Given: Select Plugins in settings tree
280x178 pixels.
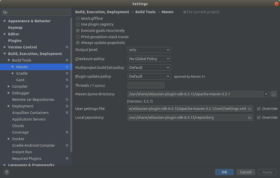Looking at the screenshot, I should click(x=15, y=41).
